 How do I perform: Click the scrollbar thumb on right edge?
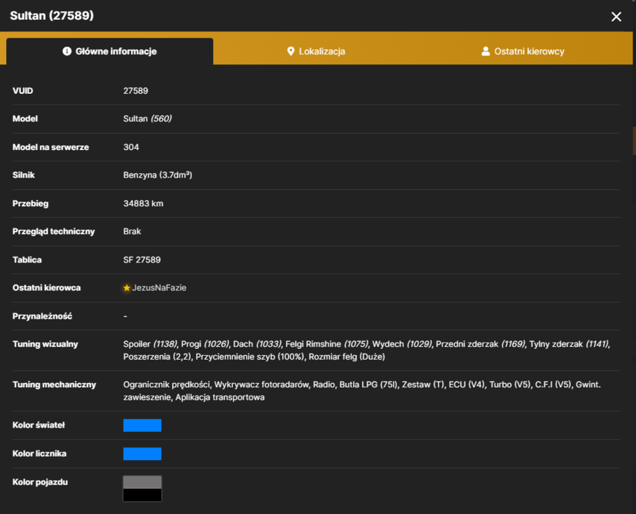pos(634,140)
